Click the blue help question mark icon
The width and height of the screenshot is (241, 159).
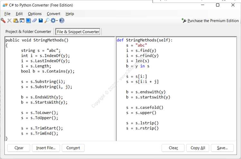coord(62,21)
